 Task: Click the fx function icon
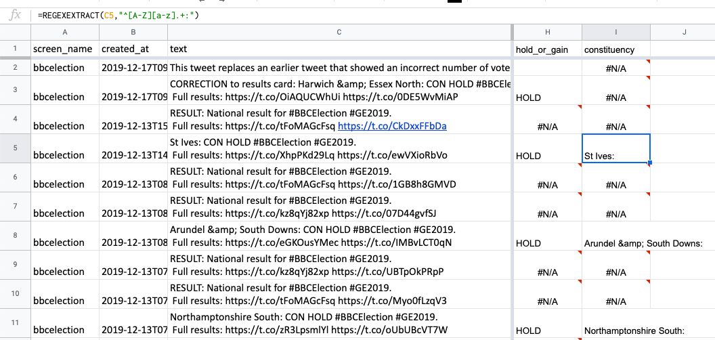point(15,14)
